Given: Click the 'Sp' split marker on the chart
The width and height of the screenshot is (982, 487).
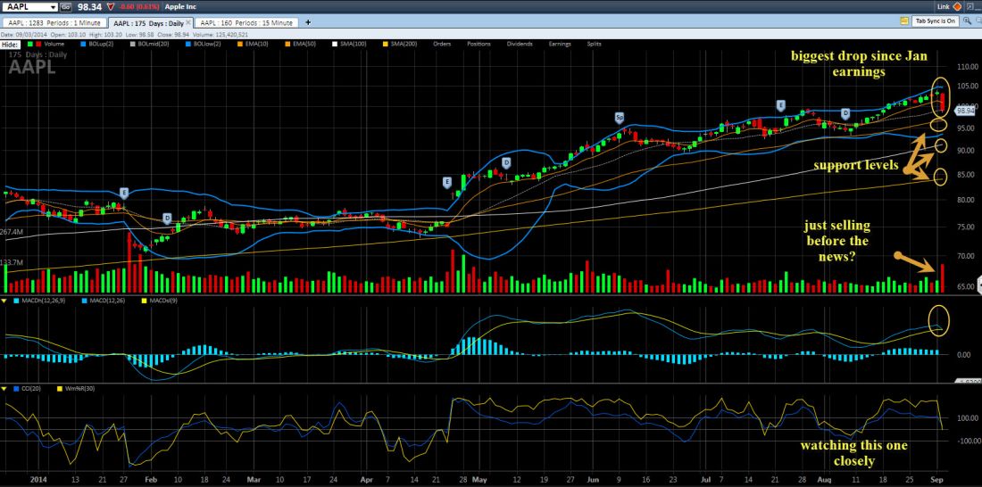Looking at the screenshot, I should 619,117.
